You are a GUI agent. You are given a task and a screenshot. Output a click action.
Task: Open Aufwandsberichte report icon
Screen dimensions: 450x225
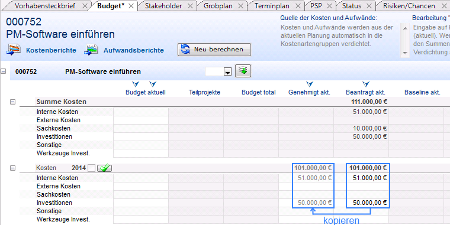click(91, 50)
